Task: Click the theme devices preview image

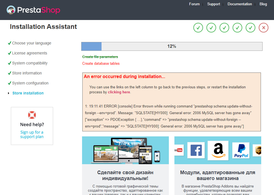Action: coord(125,150)
